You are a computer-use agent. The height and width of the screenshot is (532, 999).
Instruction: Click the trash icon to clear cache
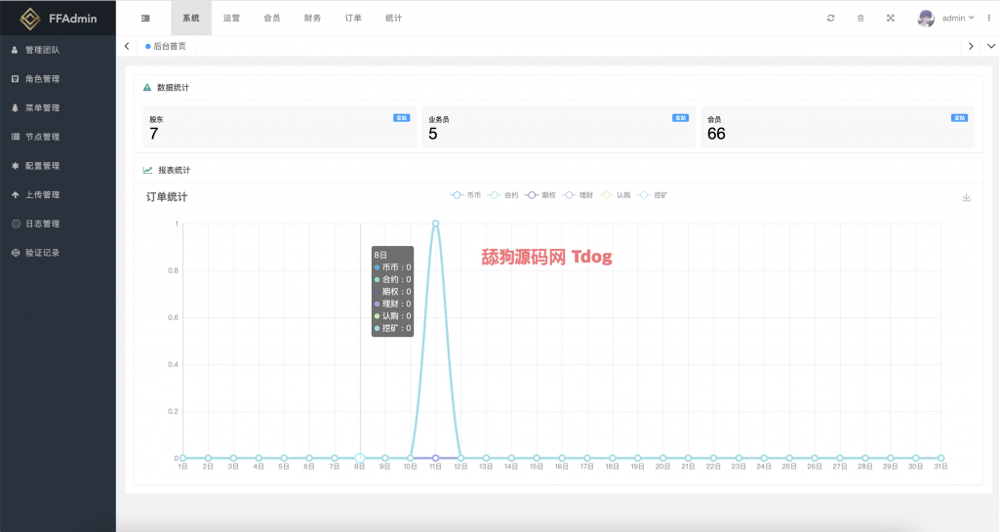point(859,18)
